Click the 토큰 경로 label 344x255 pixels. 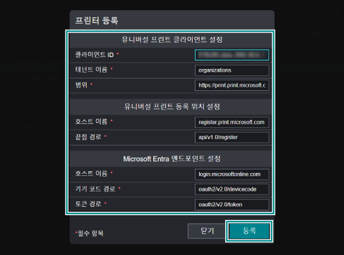[88, 204]
